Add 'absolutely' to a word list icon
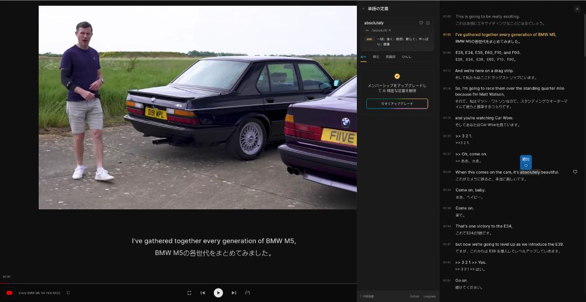Viewport: 586px width, 302px height. tap(428, 23)
